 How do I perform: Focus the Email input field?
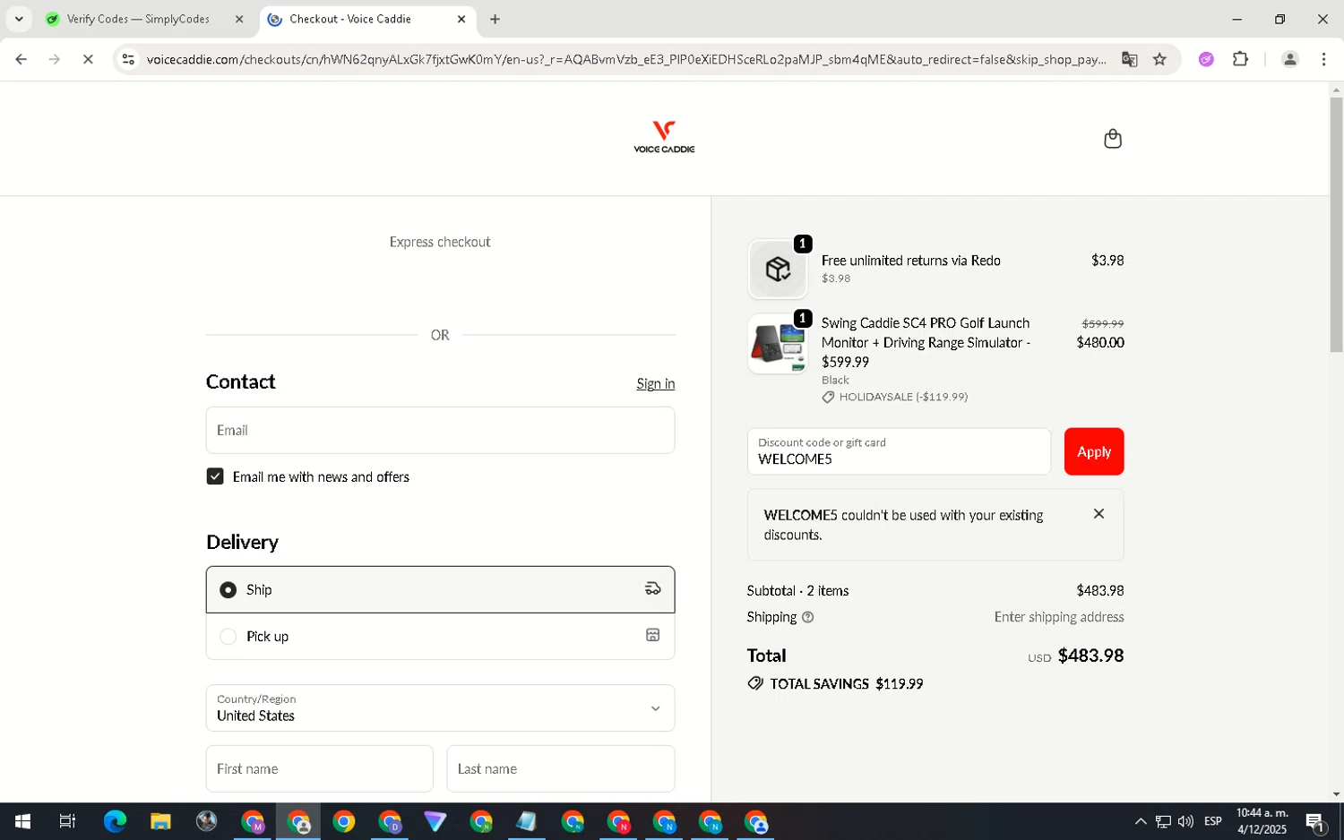[x=440, y=430]
